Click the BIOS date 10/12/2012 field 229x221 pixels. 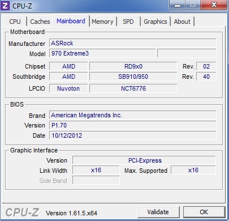click(x=133, y=135)
